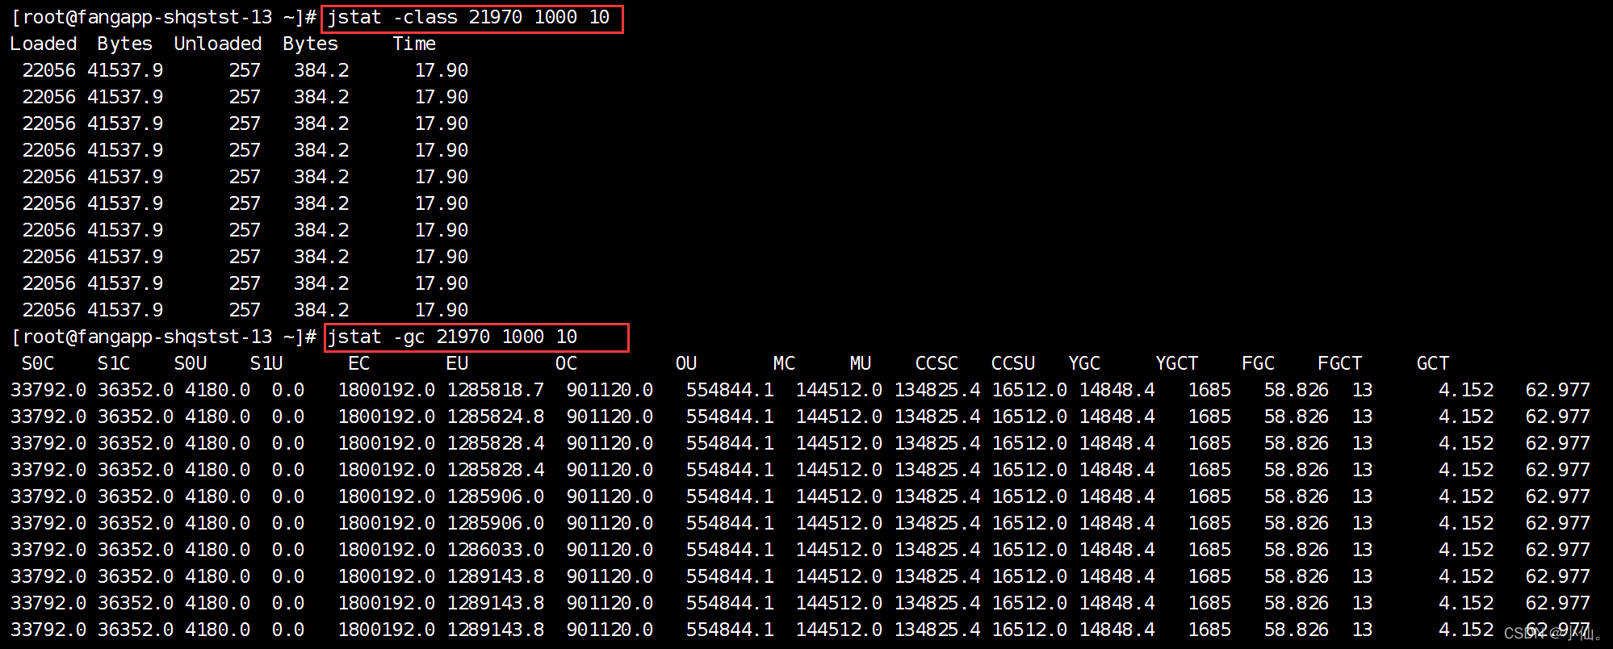
Task: Click the S0U column header
Action: [x=191, y=364]
